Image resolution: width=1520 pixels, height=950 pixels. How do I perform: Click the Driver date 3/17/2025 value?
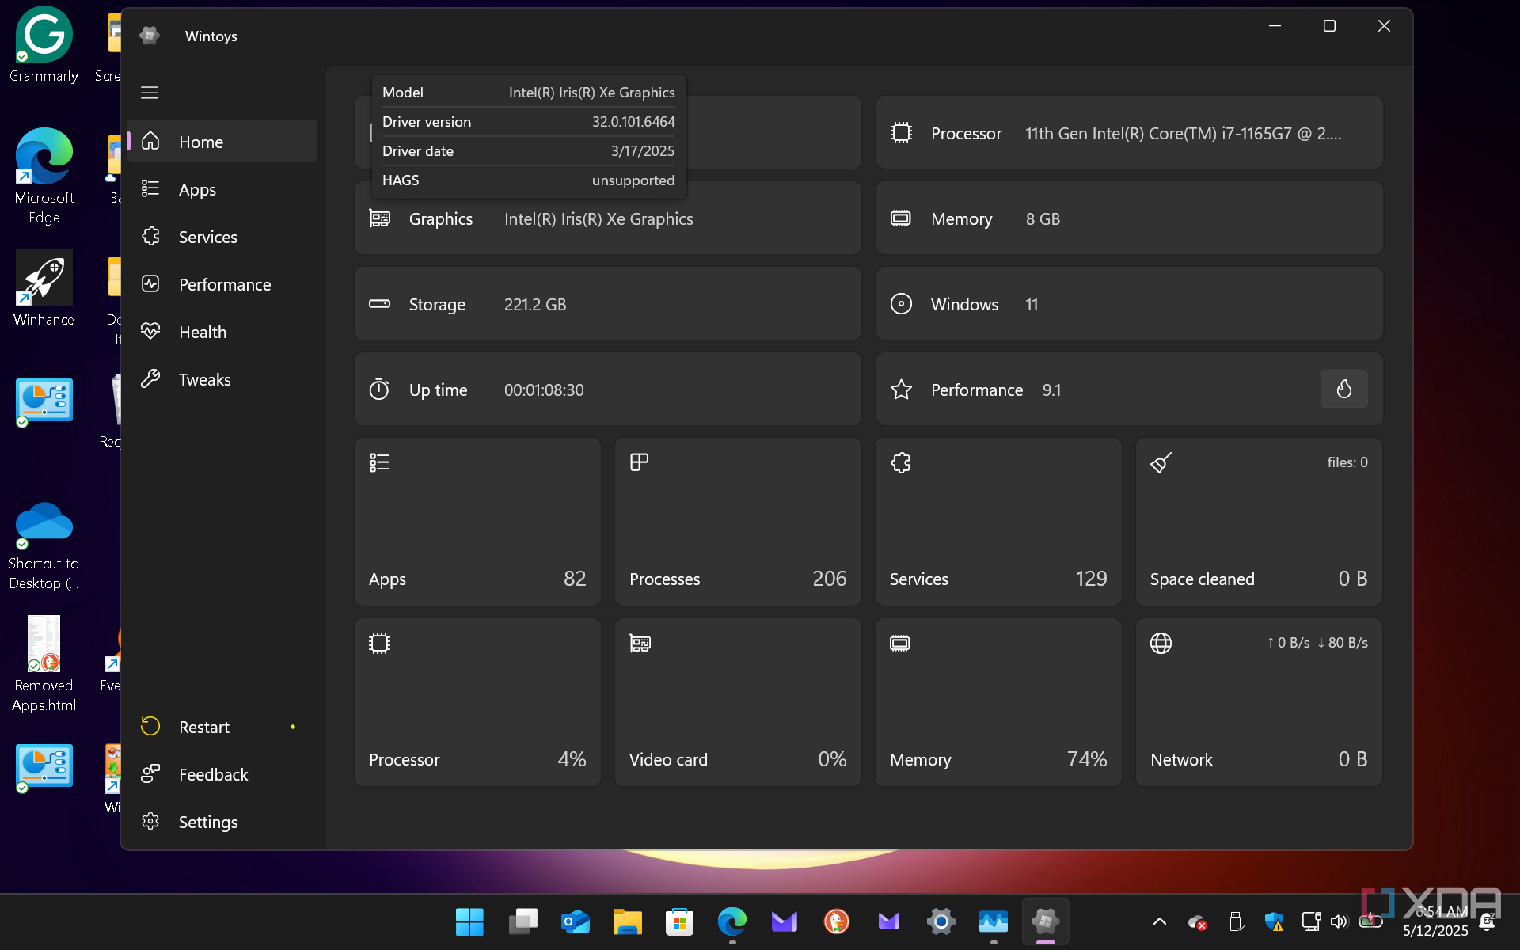(x=643, y=151)
